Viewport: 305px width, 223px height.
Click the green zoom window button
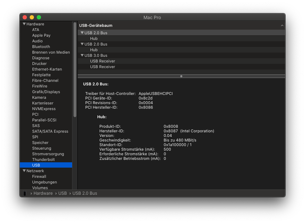(39, 17)
